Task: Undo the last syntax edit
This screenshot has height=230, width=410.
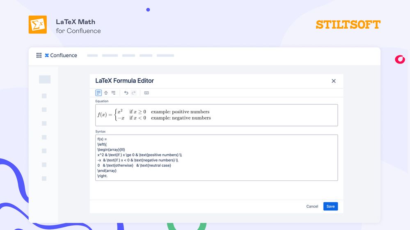Action: point(126,93)
